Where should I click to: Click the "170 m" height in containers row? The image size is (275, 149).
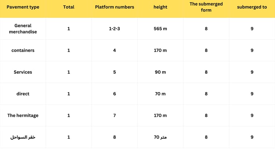160,50
